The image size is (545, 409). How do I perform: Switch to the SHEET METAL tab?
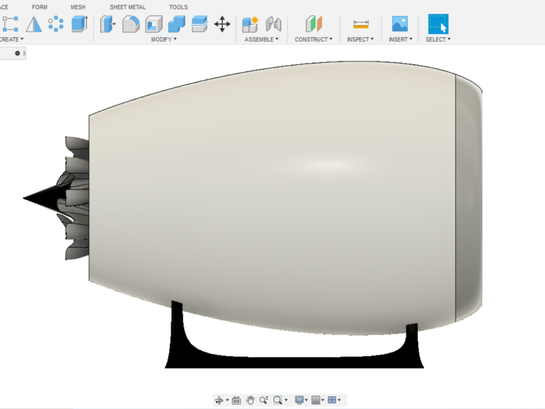click(127, 6)
